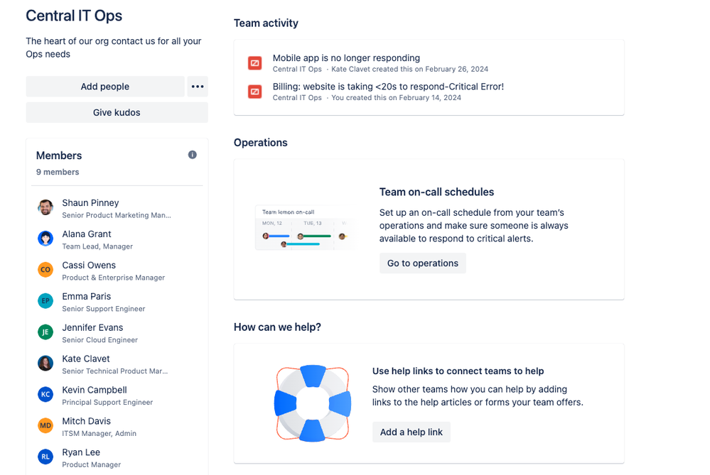Click Kate Clavet's avatar photo

(45, 364)
